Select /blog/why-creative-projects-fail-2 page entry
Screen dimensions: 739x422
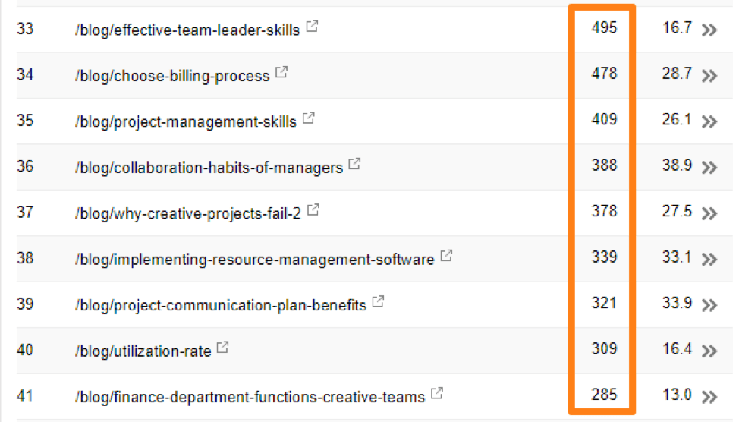[187, 214]
